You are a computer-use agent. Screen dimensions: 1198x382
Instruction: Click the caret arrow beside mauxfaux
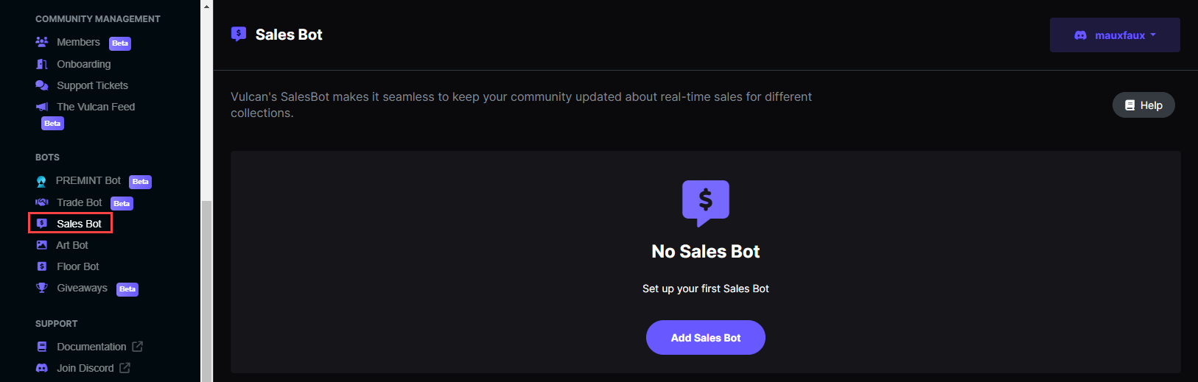pos(1153,35)
